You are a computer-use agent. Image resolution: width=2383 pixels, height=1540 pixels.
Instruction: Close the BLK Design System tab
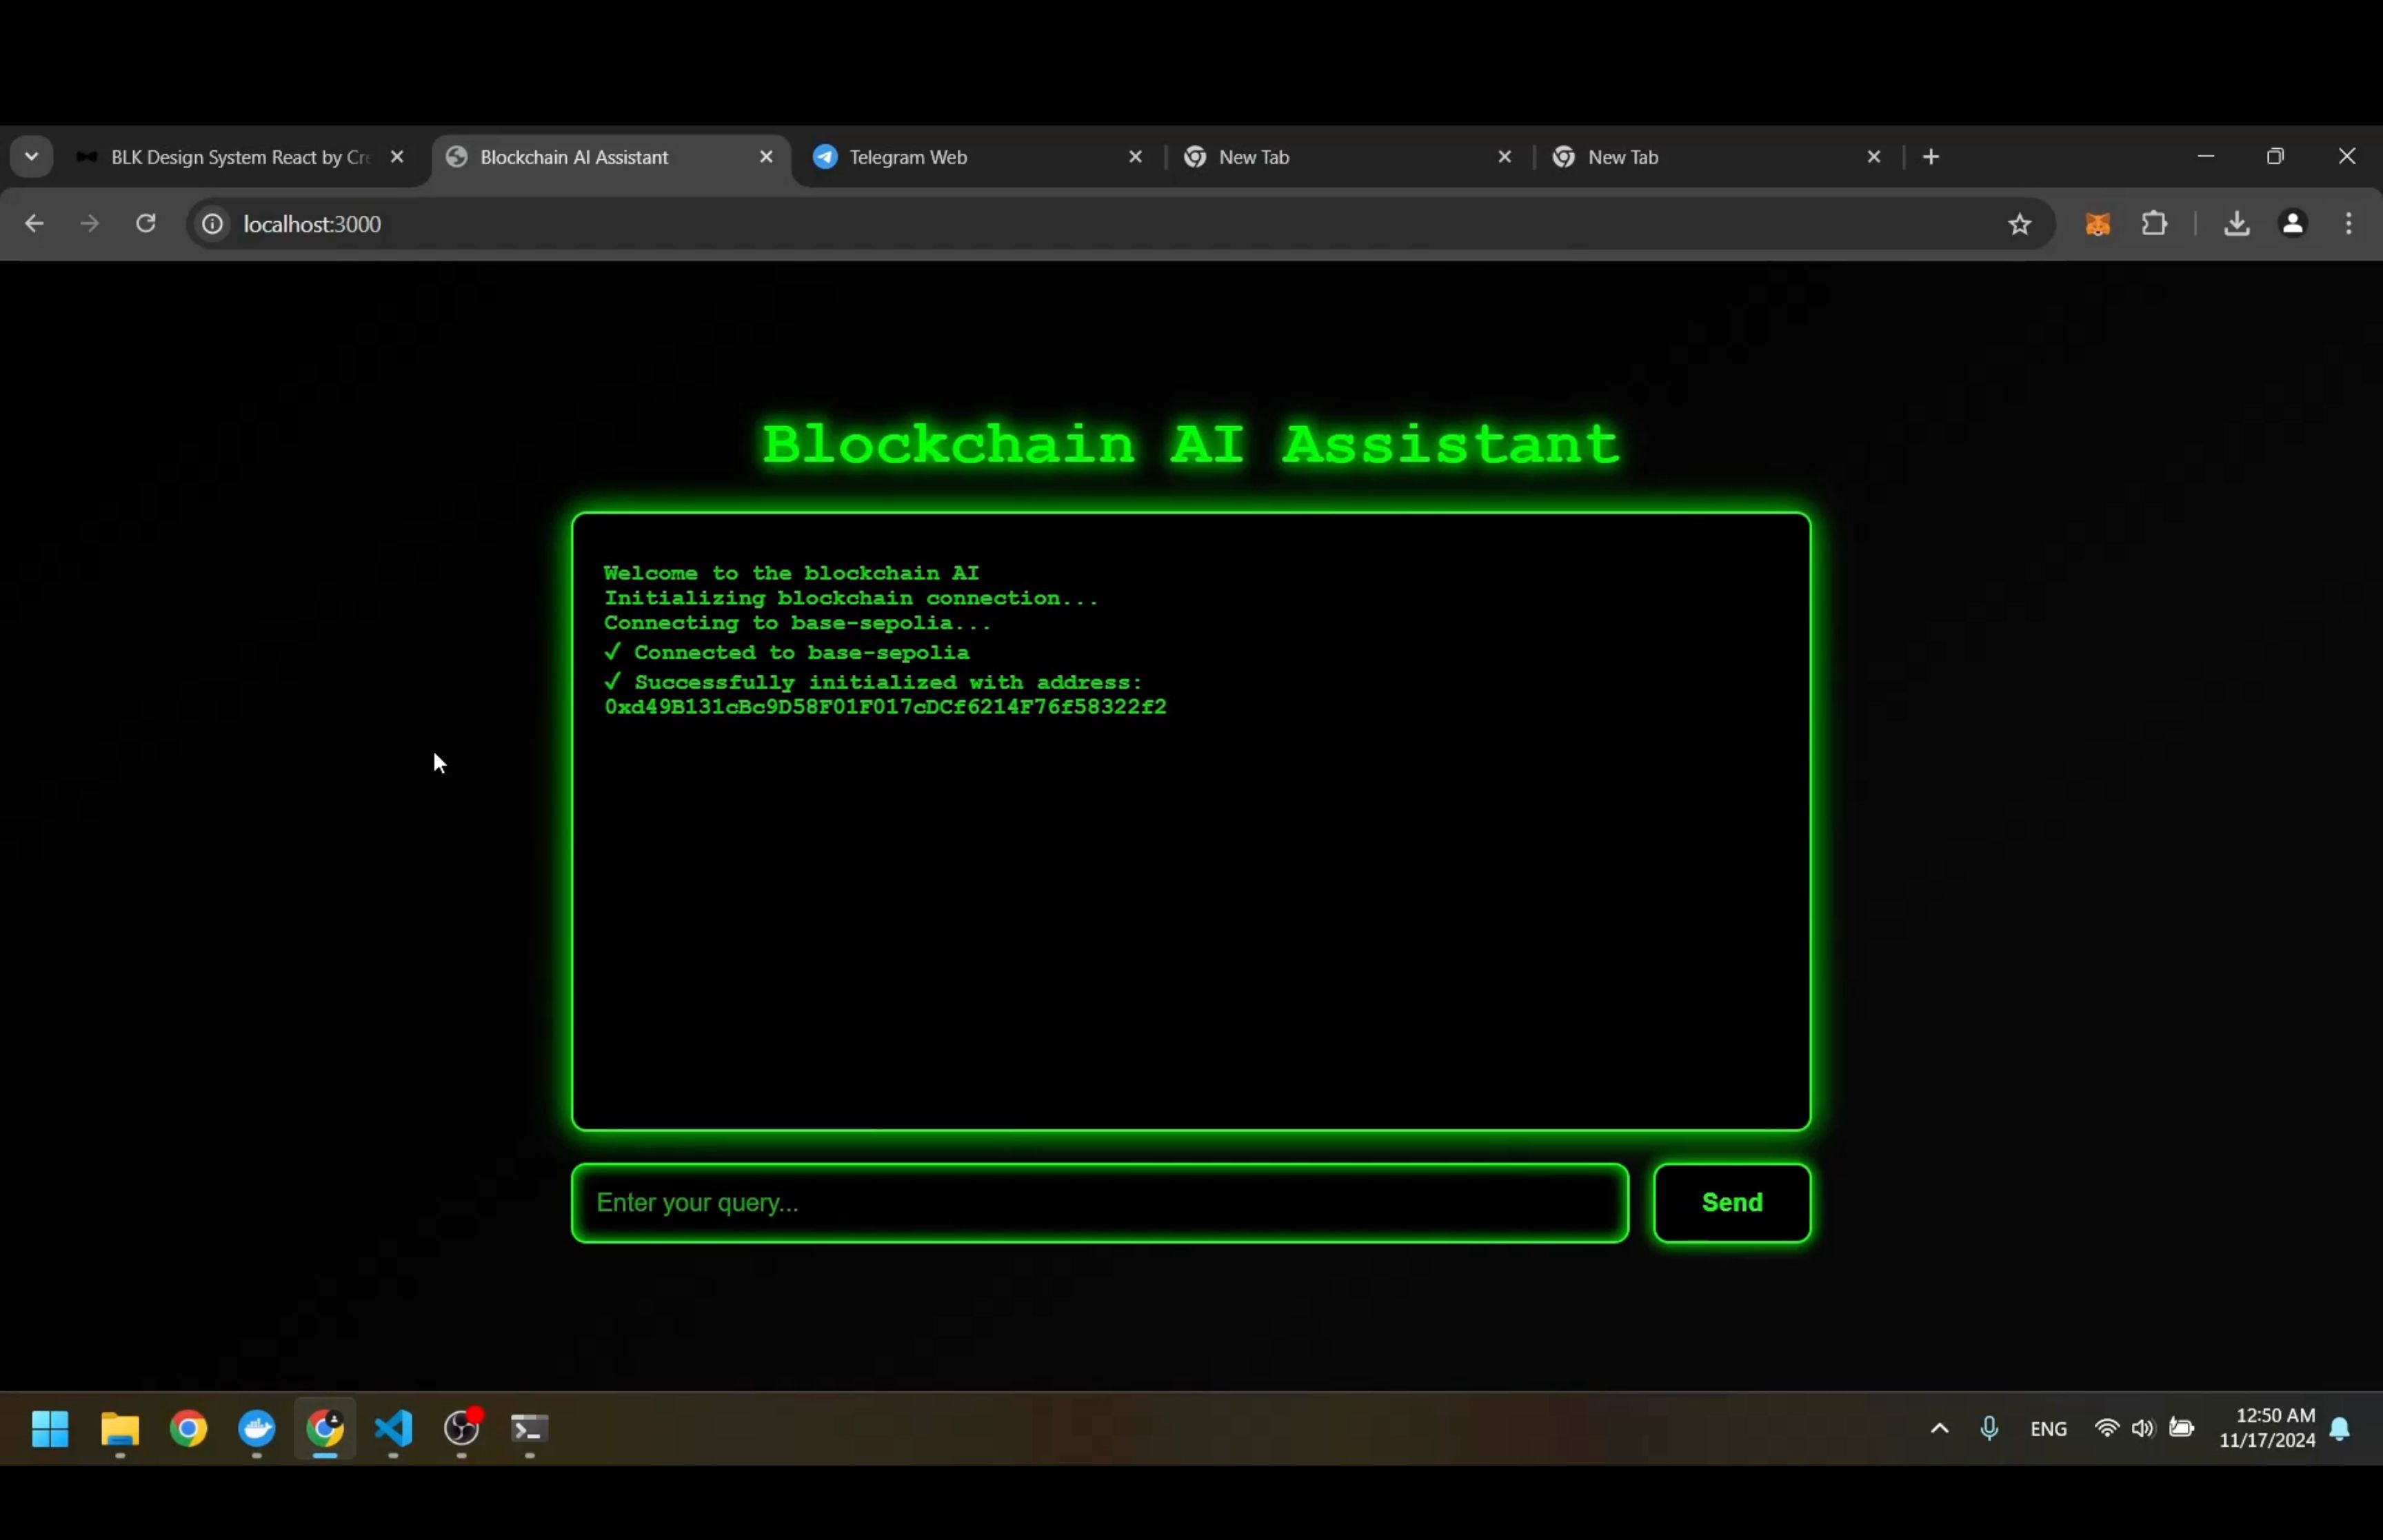coord(397,157)
